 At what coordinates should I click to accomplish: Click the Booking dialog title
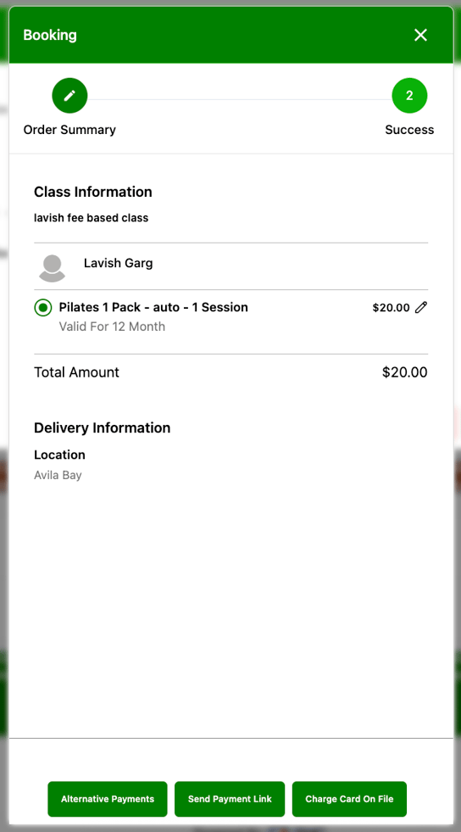[50, 36]
